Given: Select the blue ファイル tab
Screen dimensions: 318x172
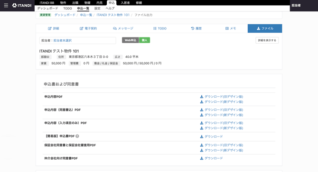Looking at the screenshot, I should click(x=265, y=28).
